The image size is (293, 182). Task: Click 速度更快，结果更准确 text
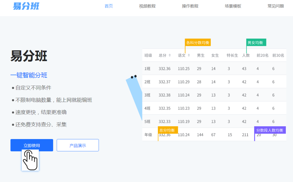point(41,112)
